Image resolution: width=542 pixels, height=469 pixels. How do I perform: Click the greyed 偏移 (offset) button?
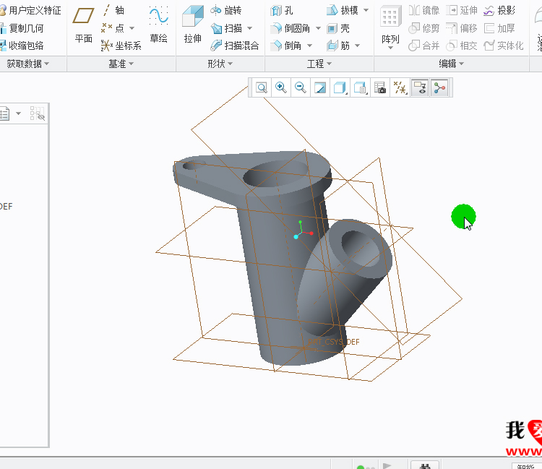click(462, 28)
